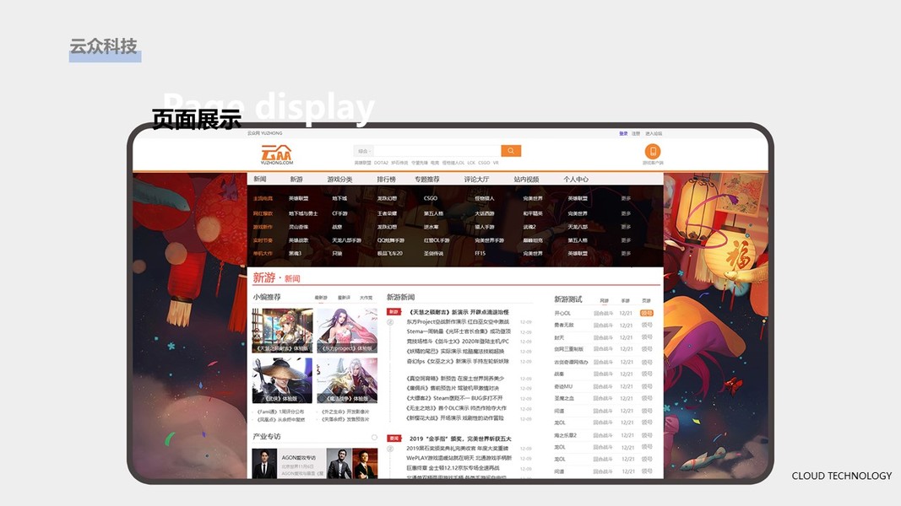
Task: Click 领号 on the 海之乐章2 row
Action: point(647,435)
